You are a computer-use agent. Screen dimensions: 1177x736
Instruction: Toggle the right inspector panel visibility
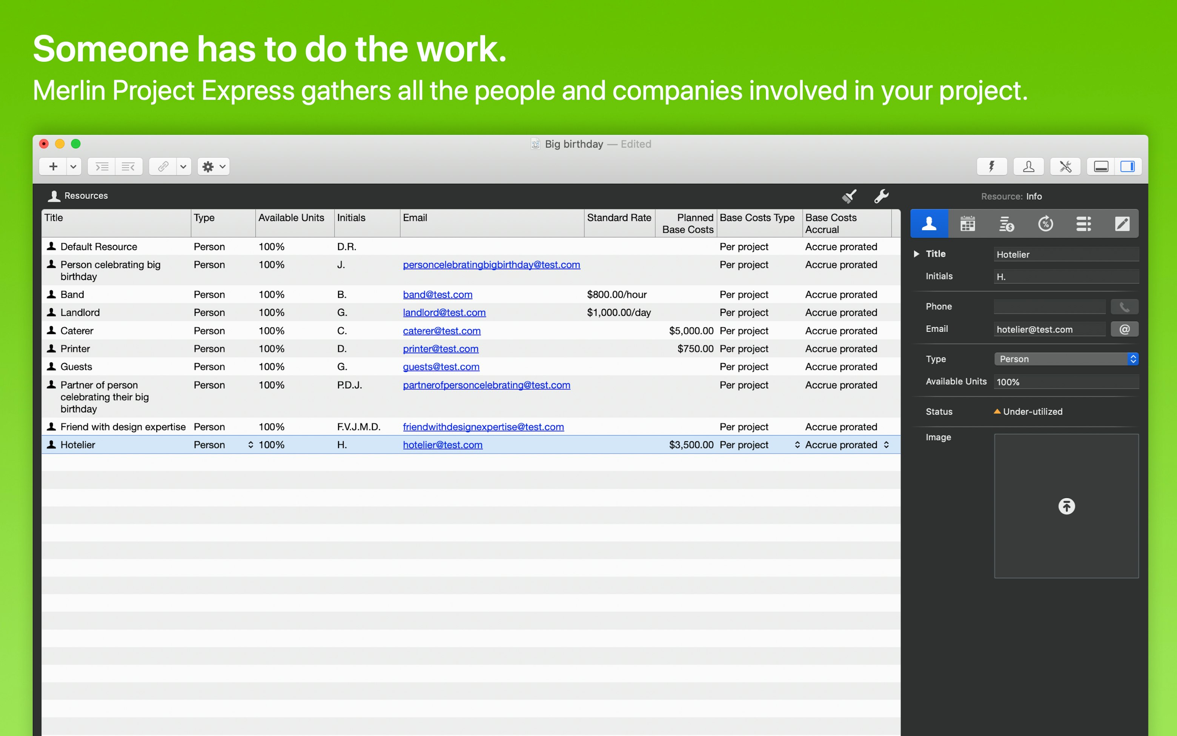(1128, 166)
